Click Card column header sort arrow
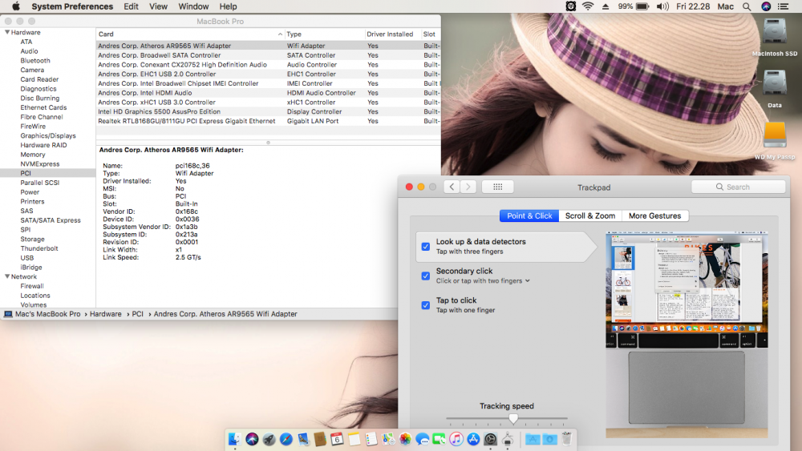 pos(280,34)
